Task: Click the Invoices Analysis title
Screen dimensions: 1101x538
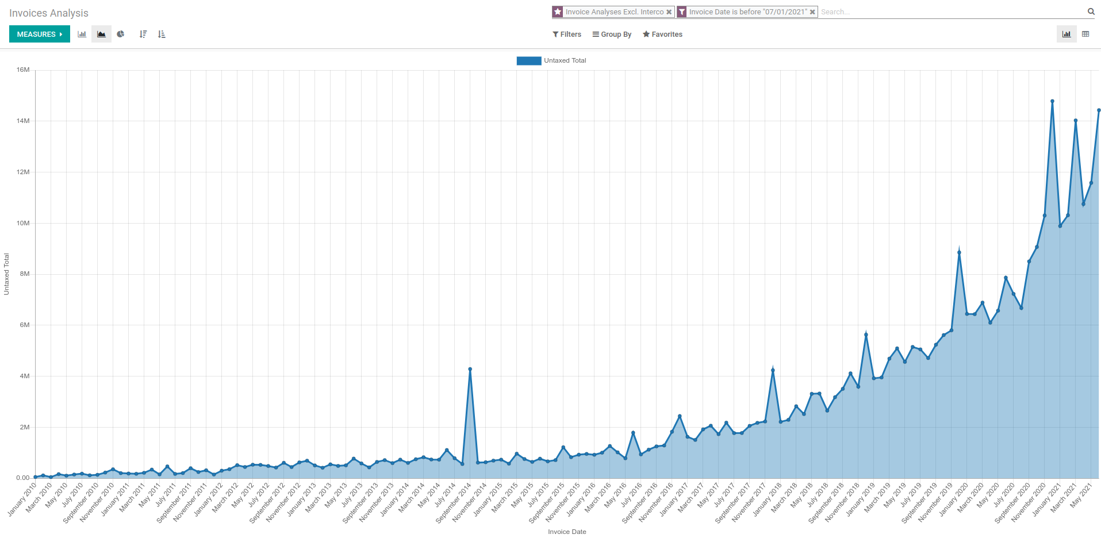Action: (x=49, y=13)
